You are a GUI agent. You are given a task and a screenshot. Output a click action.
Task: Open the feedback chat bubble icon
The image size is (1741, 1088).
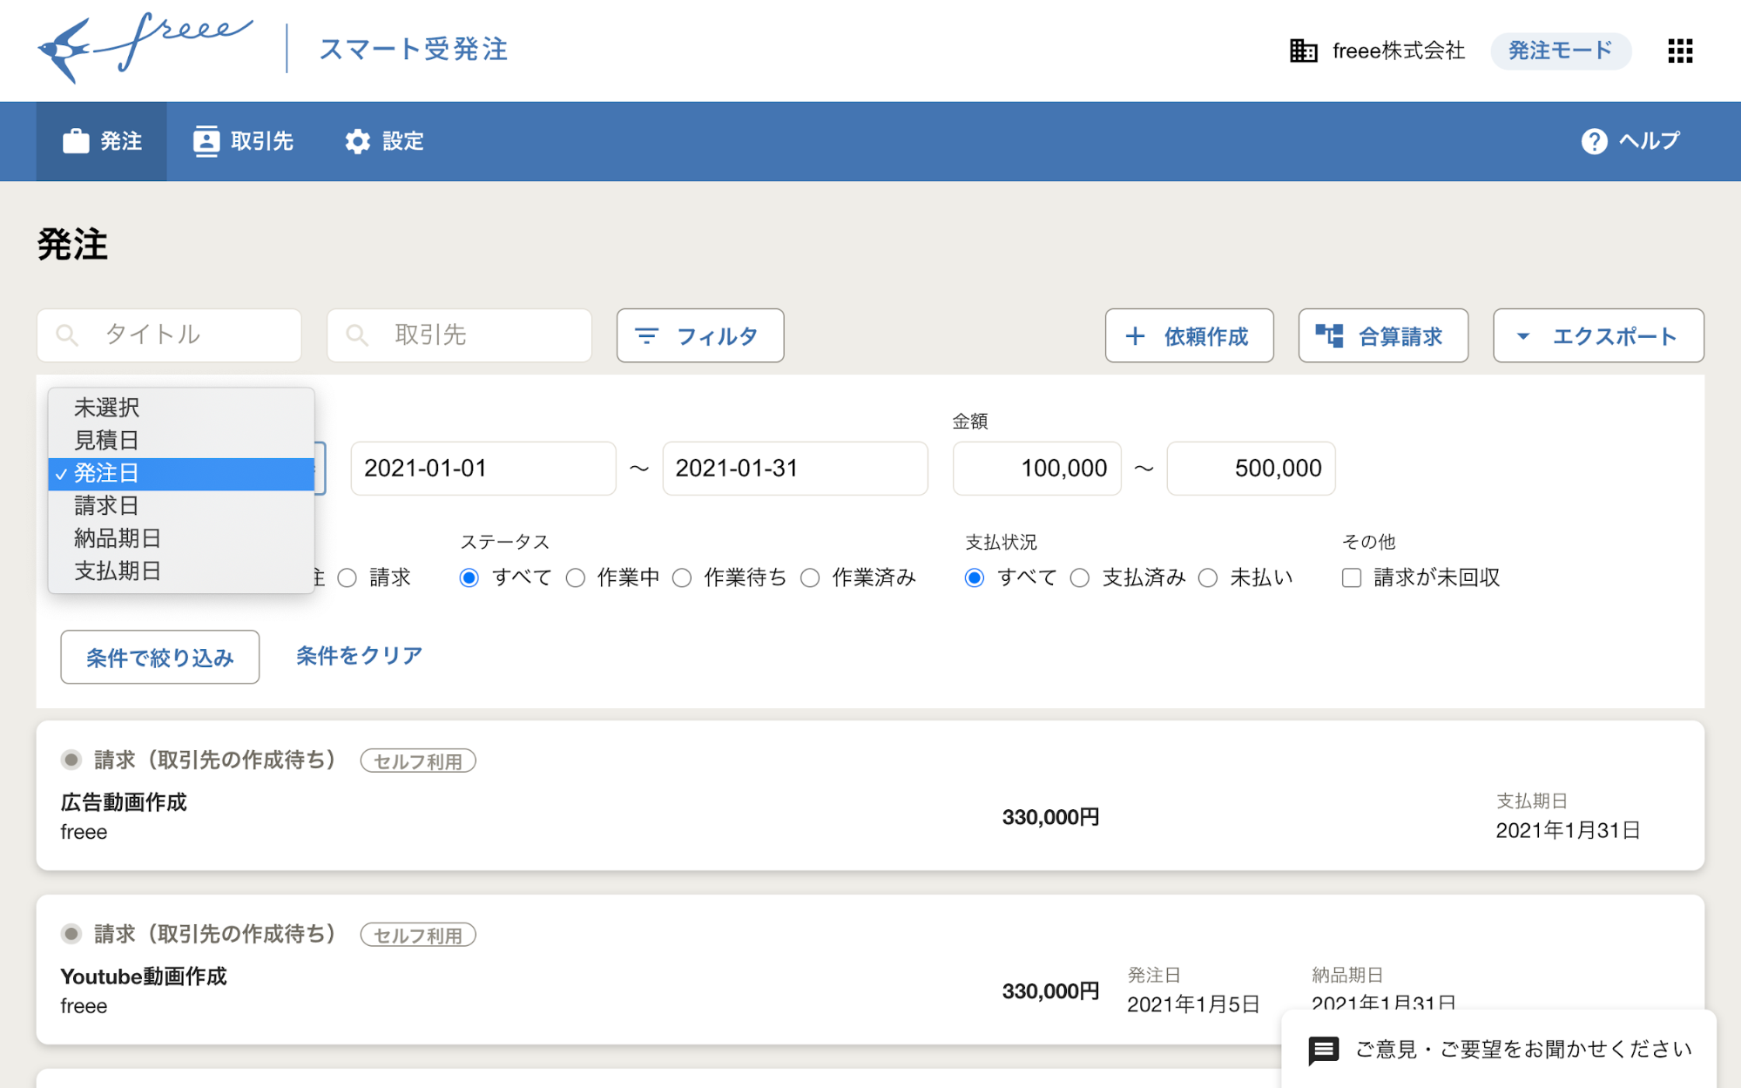pyautogui.click(x=1324, y=1050)
